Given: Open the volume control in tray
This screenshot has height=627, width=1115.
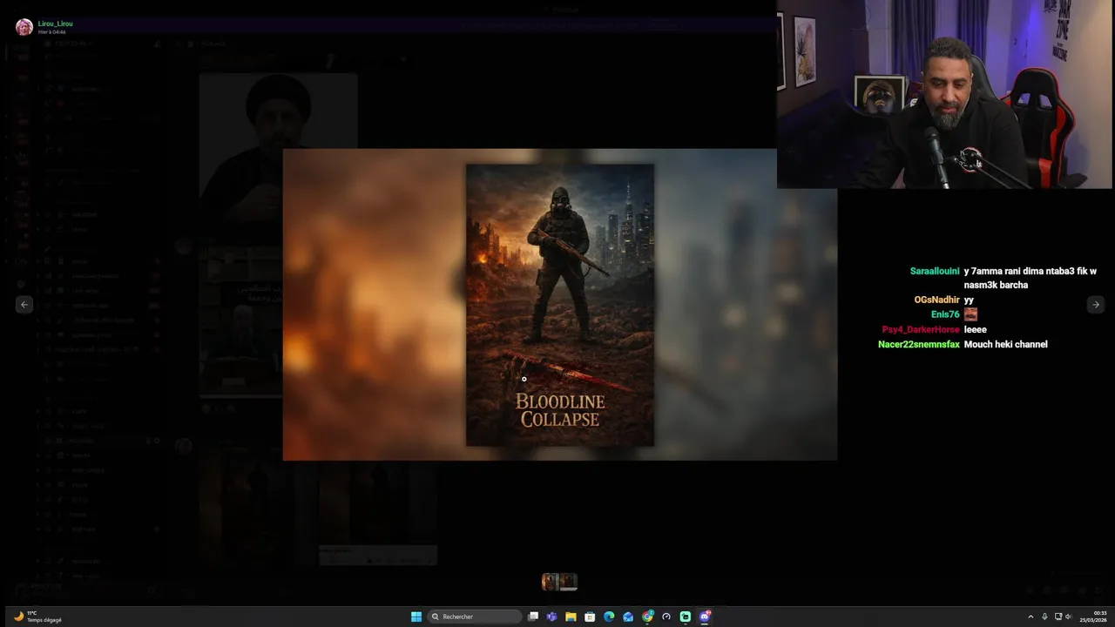Looking at the screenshot, I should tap(1069, 617).
